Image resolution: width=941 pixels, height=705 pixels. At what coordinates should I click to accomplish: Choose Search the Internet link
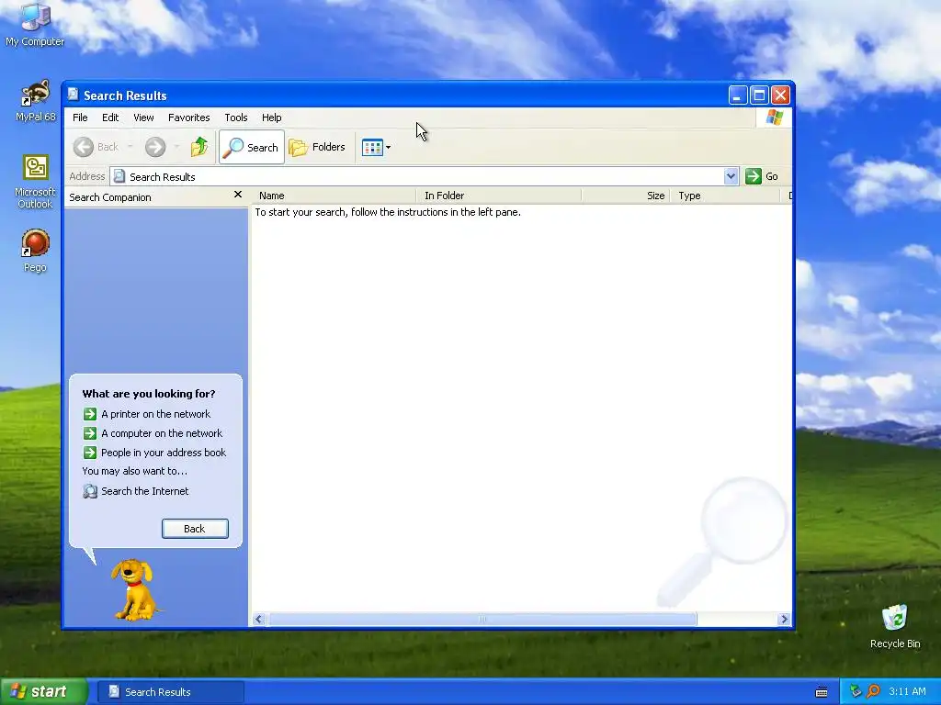144,491
